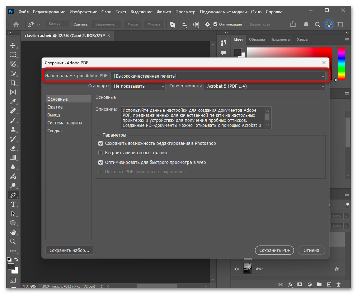
Task: Open the Фильтр menu
Action: [x=164, y=12]
